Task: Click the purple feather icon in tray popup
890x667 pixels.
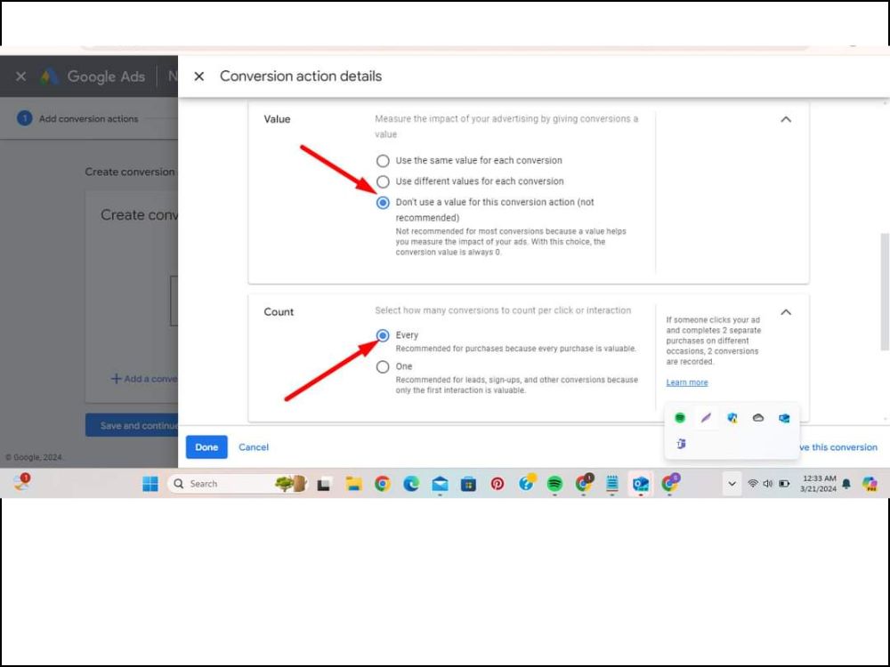Action: pyautogui.click(x=706, y=418)
